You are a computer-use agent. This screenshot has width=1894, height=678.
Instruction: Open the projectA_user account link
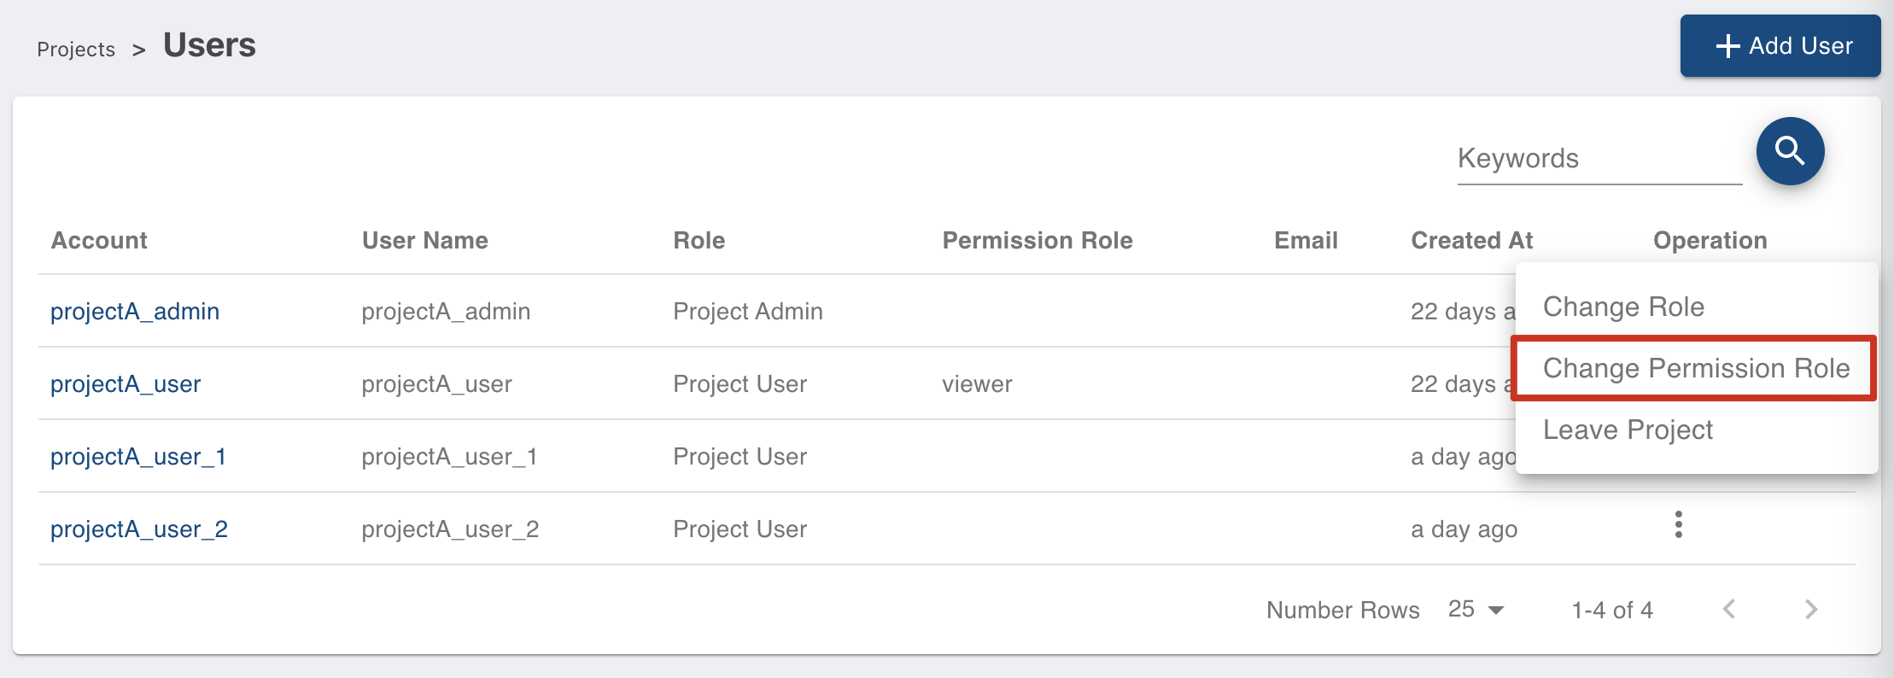(x=126, y=383)
